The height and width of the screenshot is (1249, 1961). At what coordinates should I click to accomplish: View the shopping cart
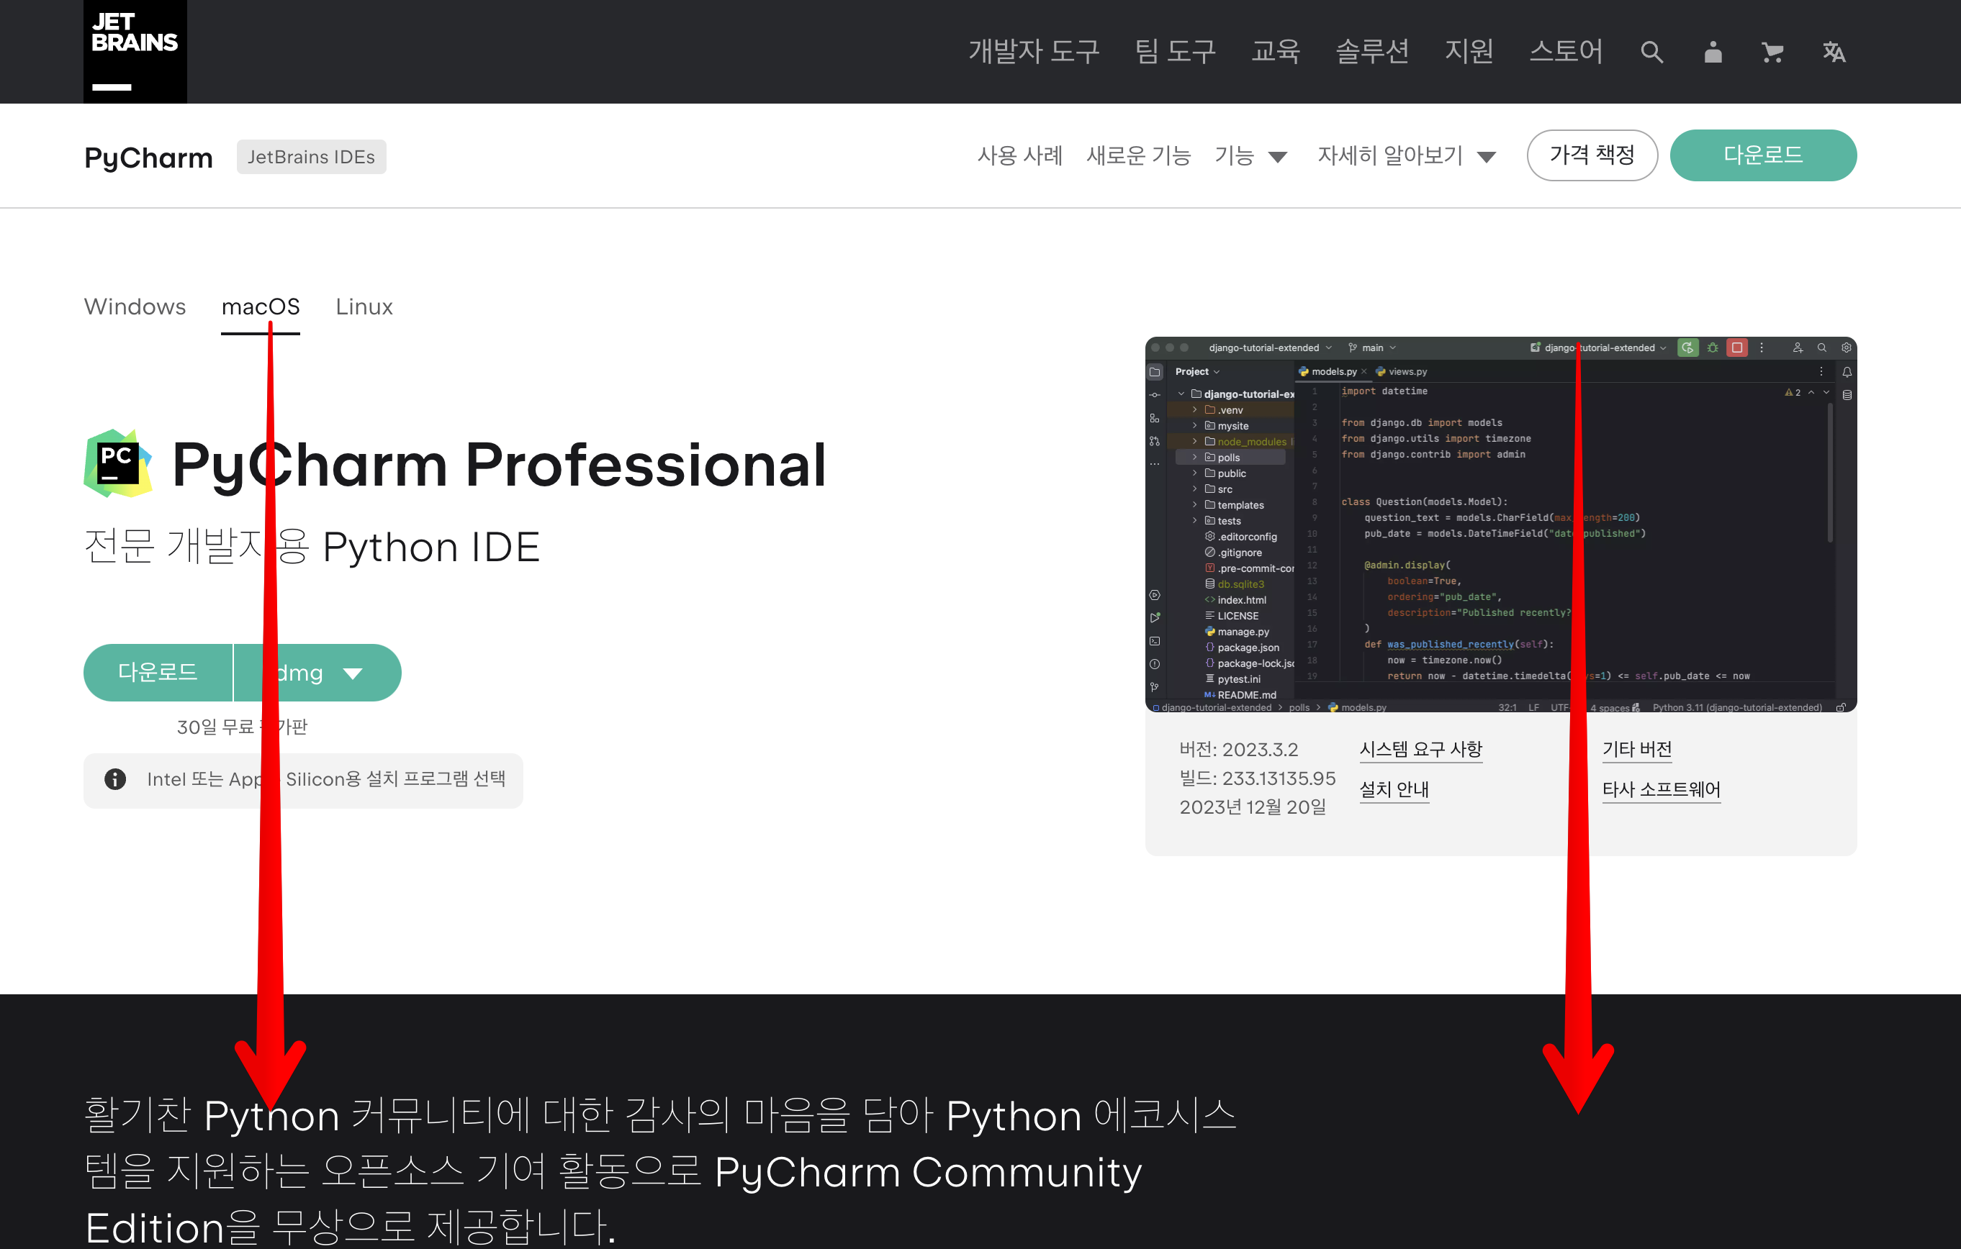1773,51
